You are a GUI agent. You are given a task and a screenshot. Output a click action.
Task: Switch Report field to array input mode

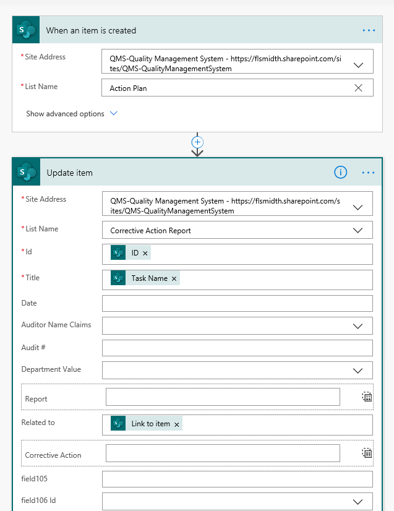[367, 397]
